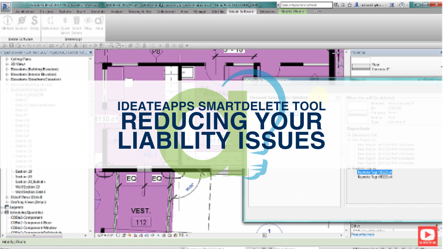Open the Extensions ribbon tab
Screen dimensions: 443x249
(267, 11)
